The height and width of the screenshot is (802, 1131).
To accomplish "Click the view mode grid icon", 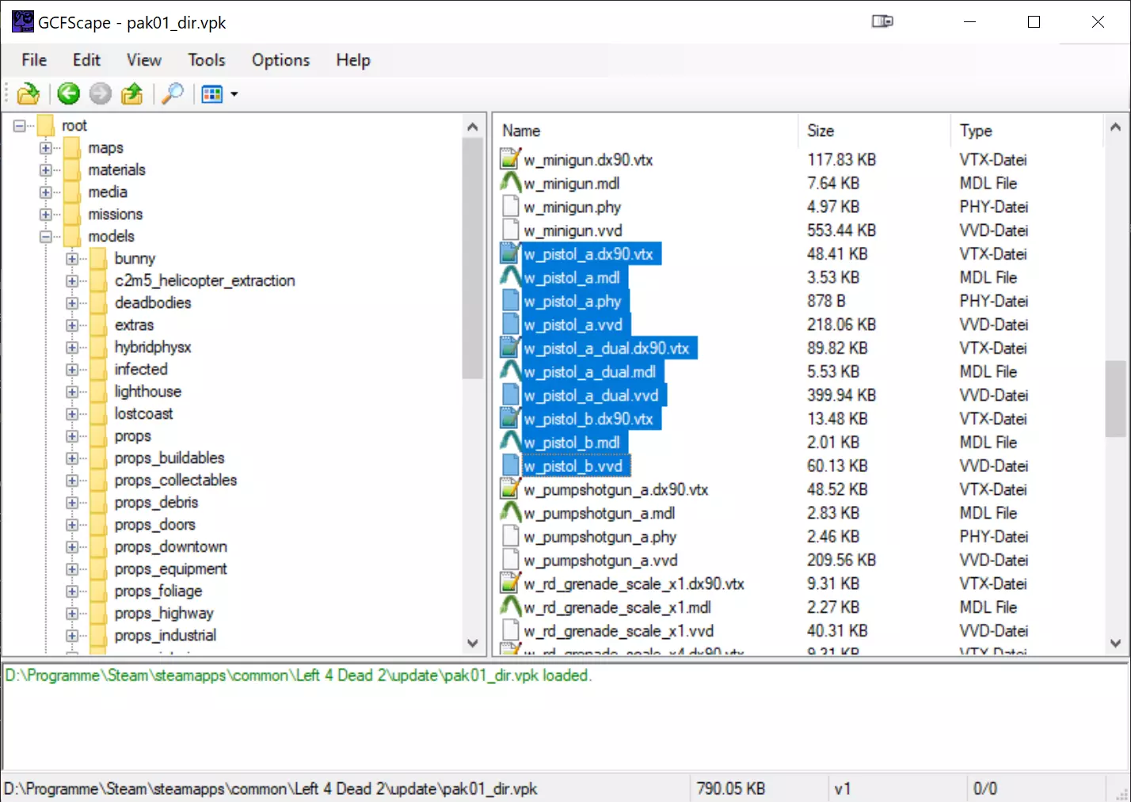I will [x=212, y=94].
